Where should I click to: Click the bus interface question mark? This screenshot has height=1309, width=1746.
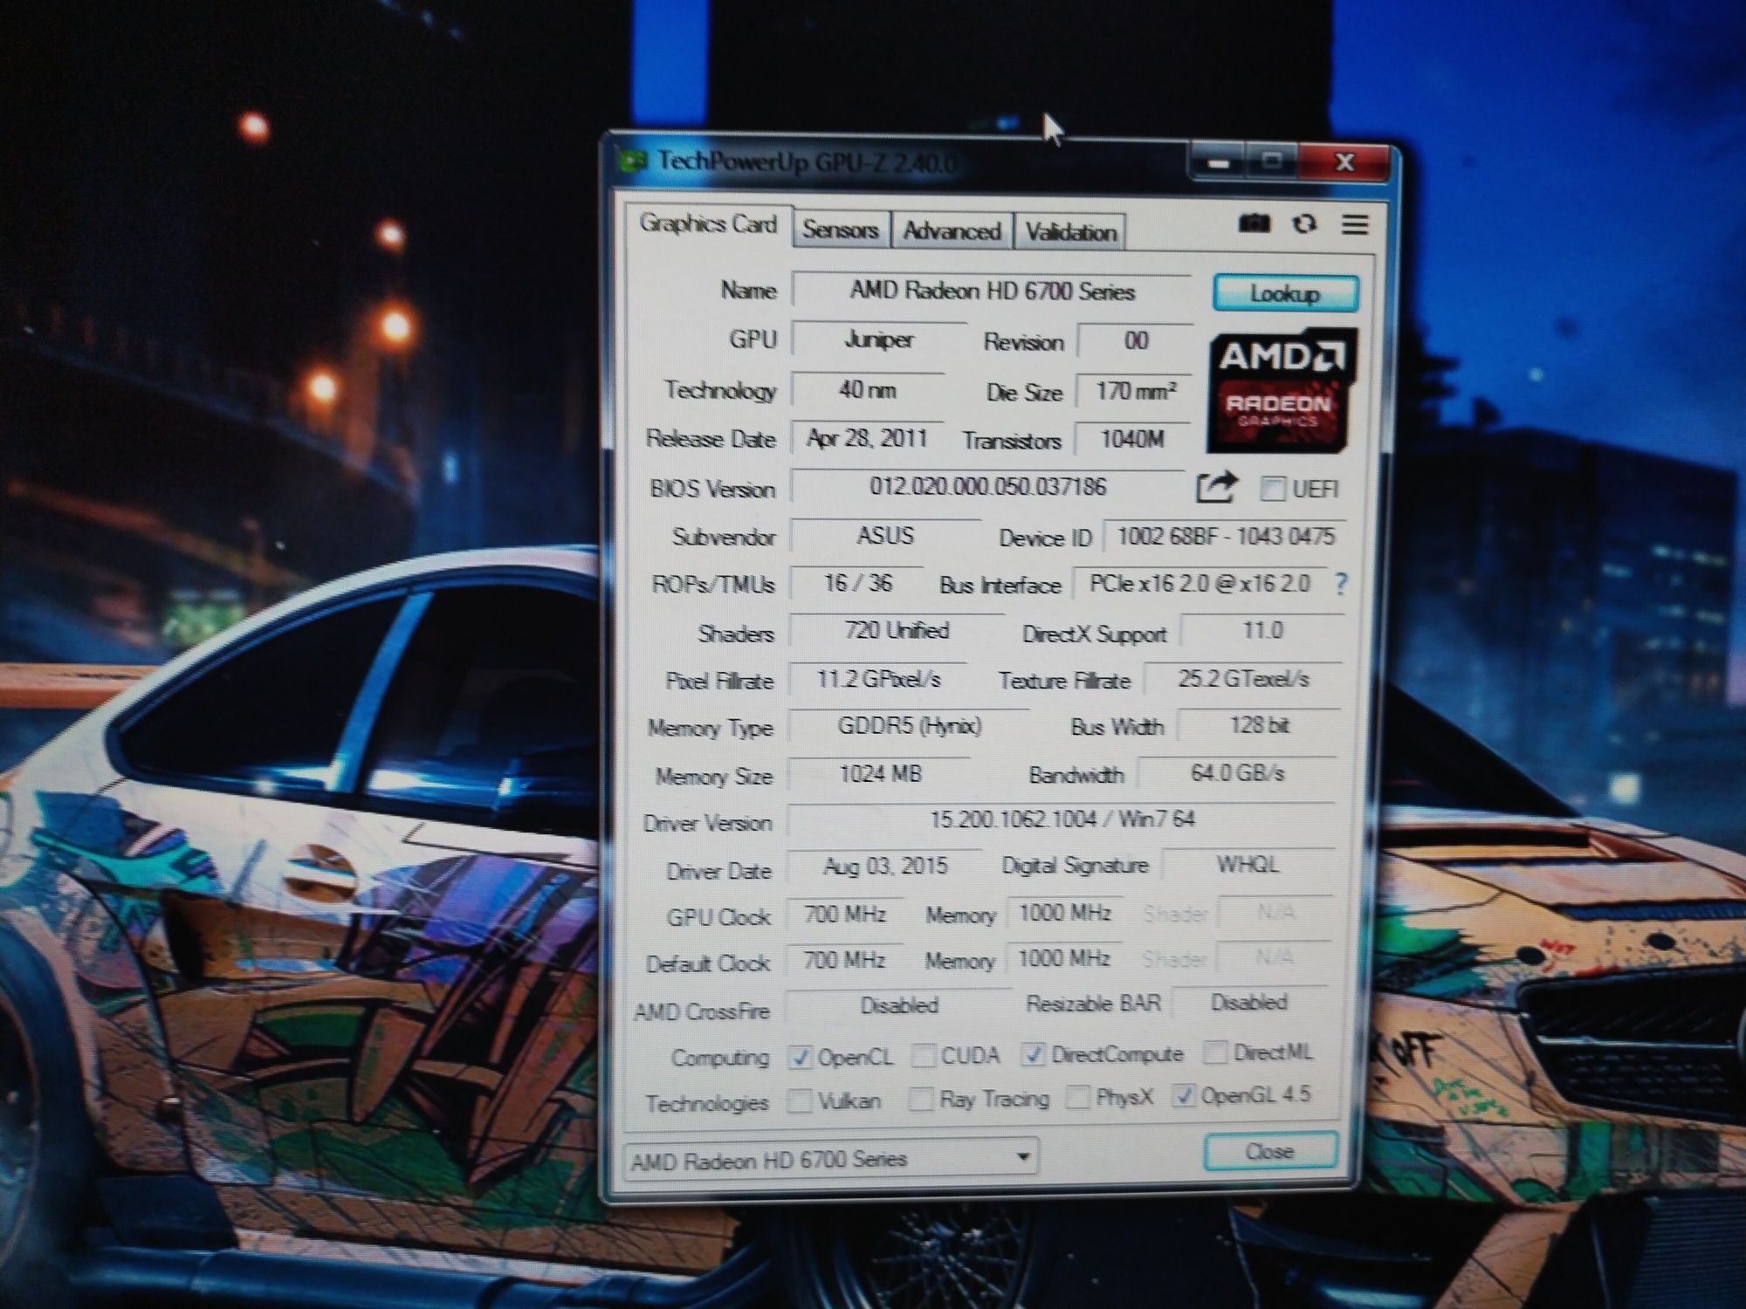[x=1341, y=584]
